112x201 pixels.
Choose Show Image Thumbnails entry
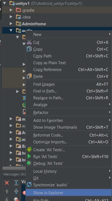tap(69, 127)
